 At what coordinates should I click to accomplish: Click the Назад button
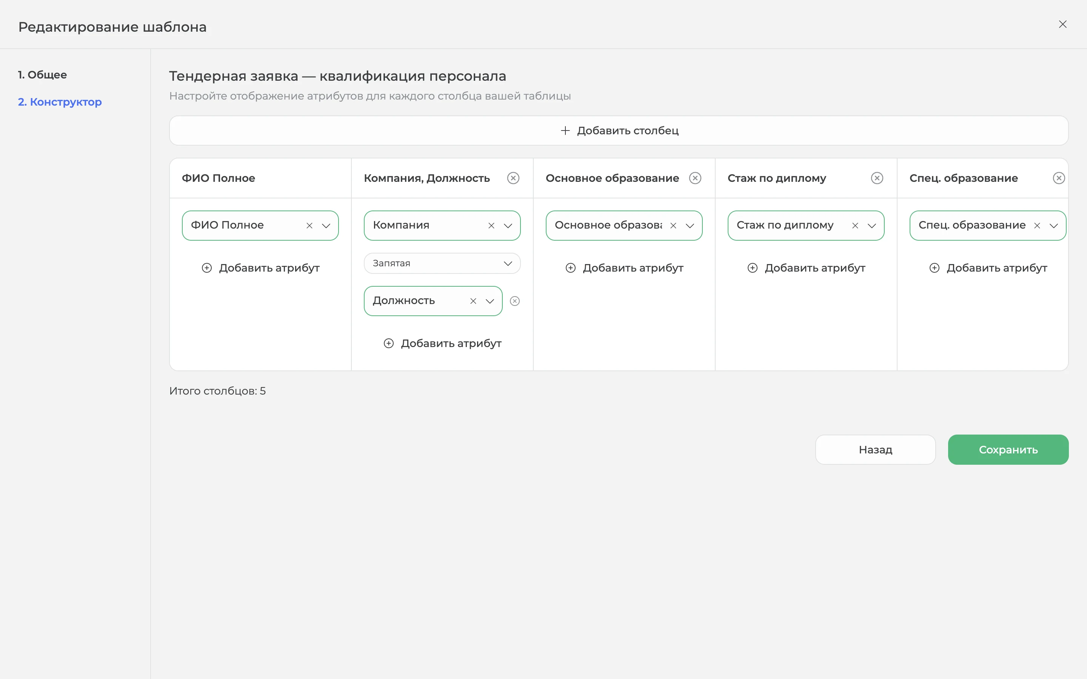(x=875, y=450)
